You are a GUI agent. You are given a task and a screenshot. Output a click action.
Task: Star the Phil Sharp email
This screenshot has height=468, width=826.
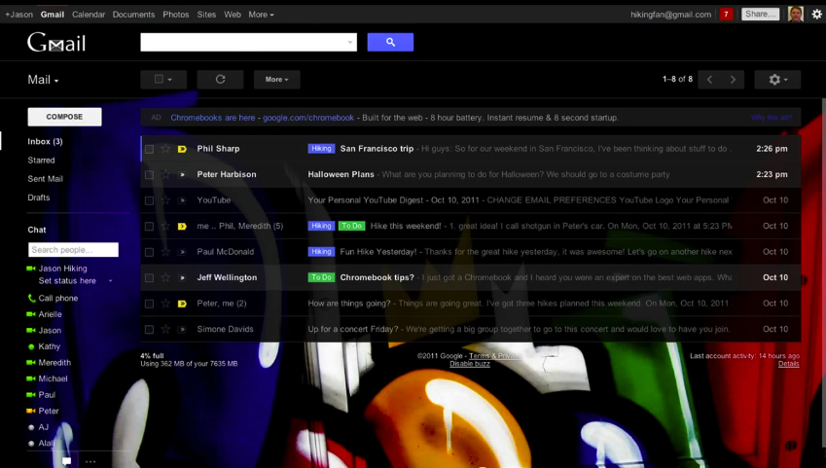pyautogui.click(x=165, y=149)
